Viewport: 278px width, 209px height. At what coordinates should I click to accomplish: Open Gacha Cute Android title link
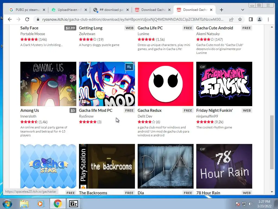coord(214,28)
